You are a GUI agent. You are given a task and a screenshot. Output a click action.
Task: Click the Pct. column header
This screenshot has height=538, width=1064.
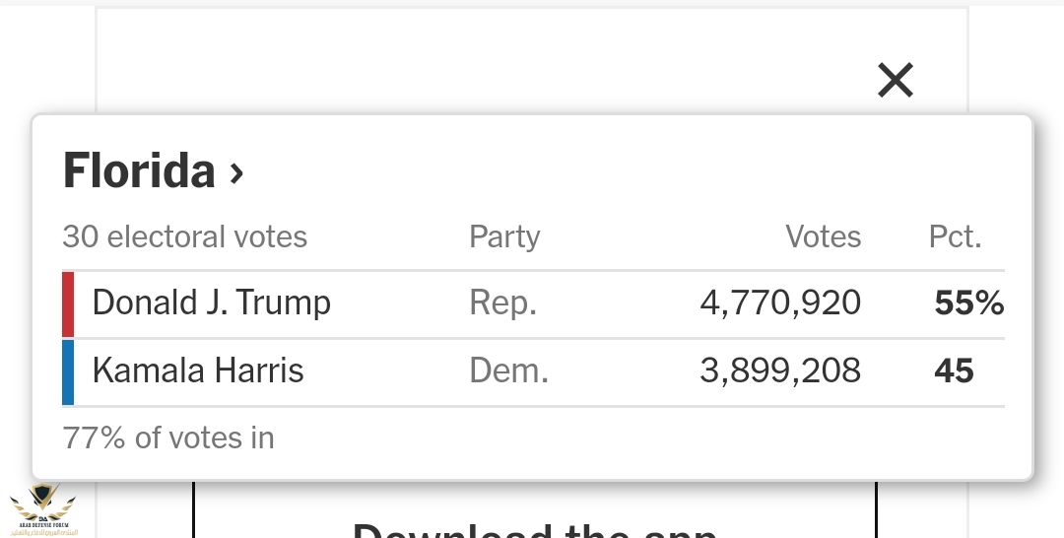point(956,237)
